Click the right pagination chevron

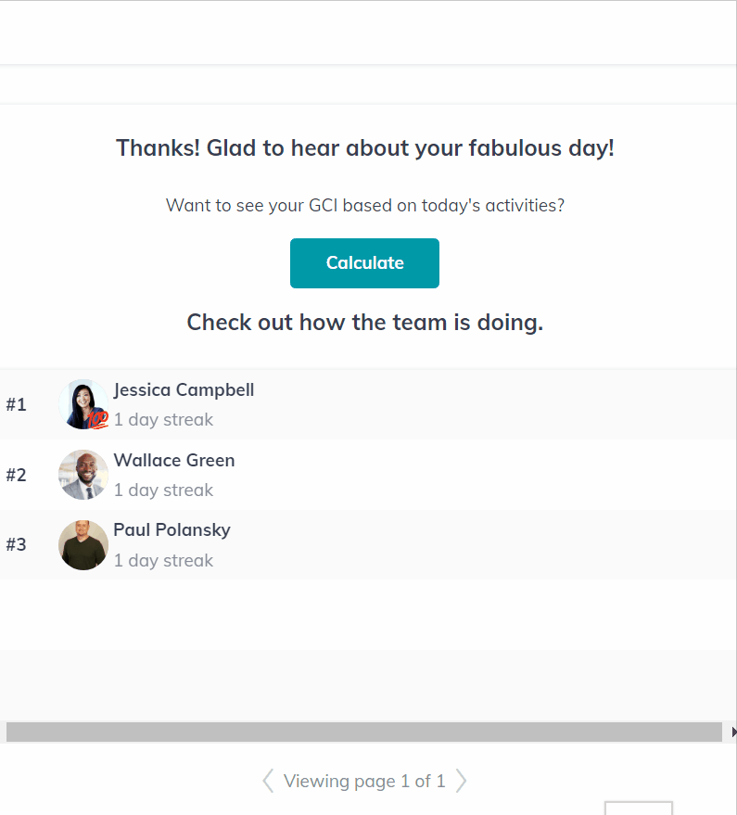tap(462, 781)
